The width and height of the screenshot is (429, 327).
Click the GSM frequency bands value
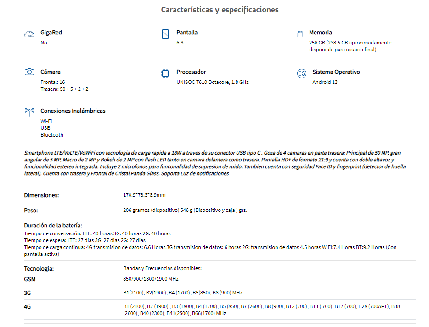tap(151, 279)
